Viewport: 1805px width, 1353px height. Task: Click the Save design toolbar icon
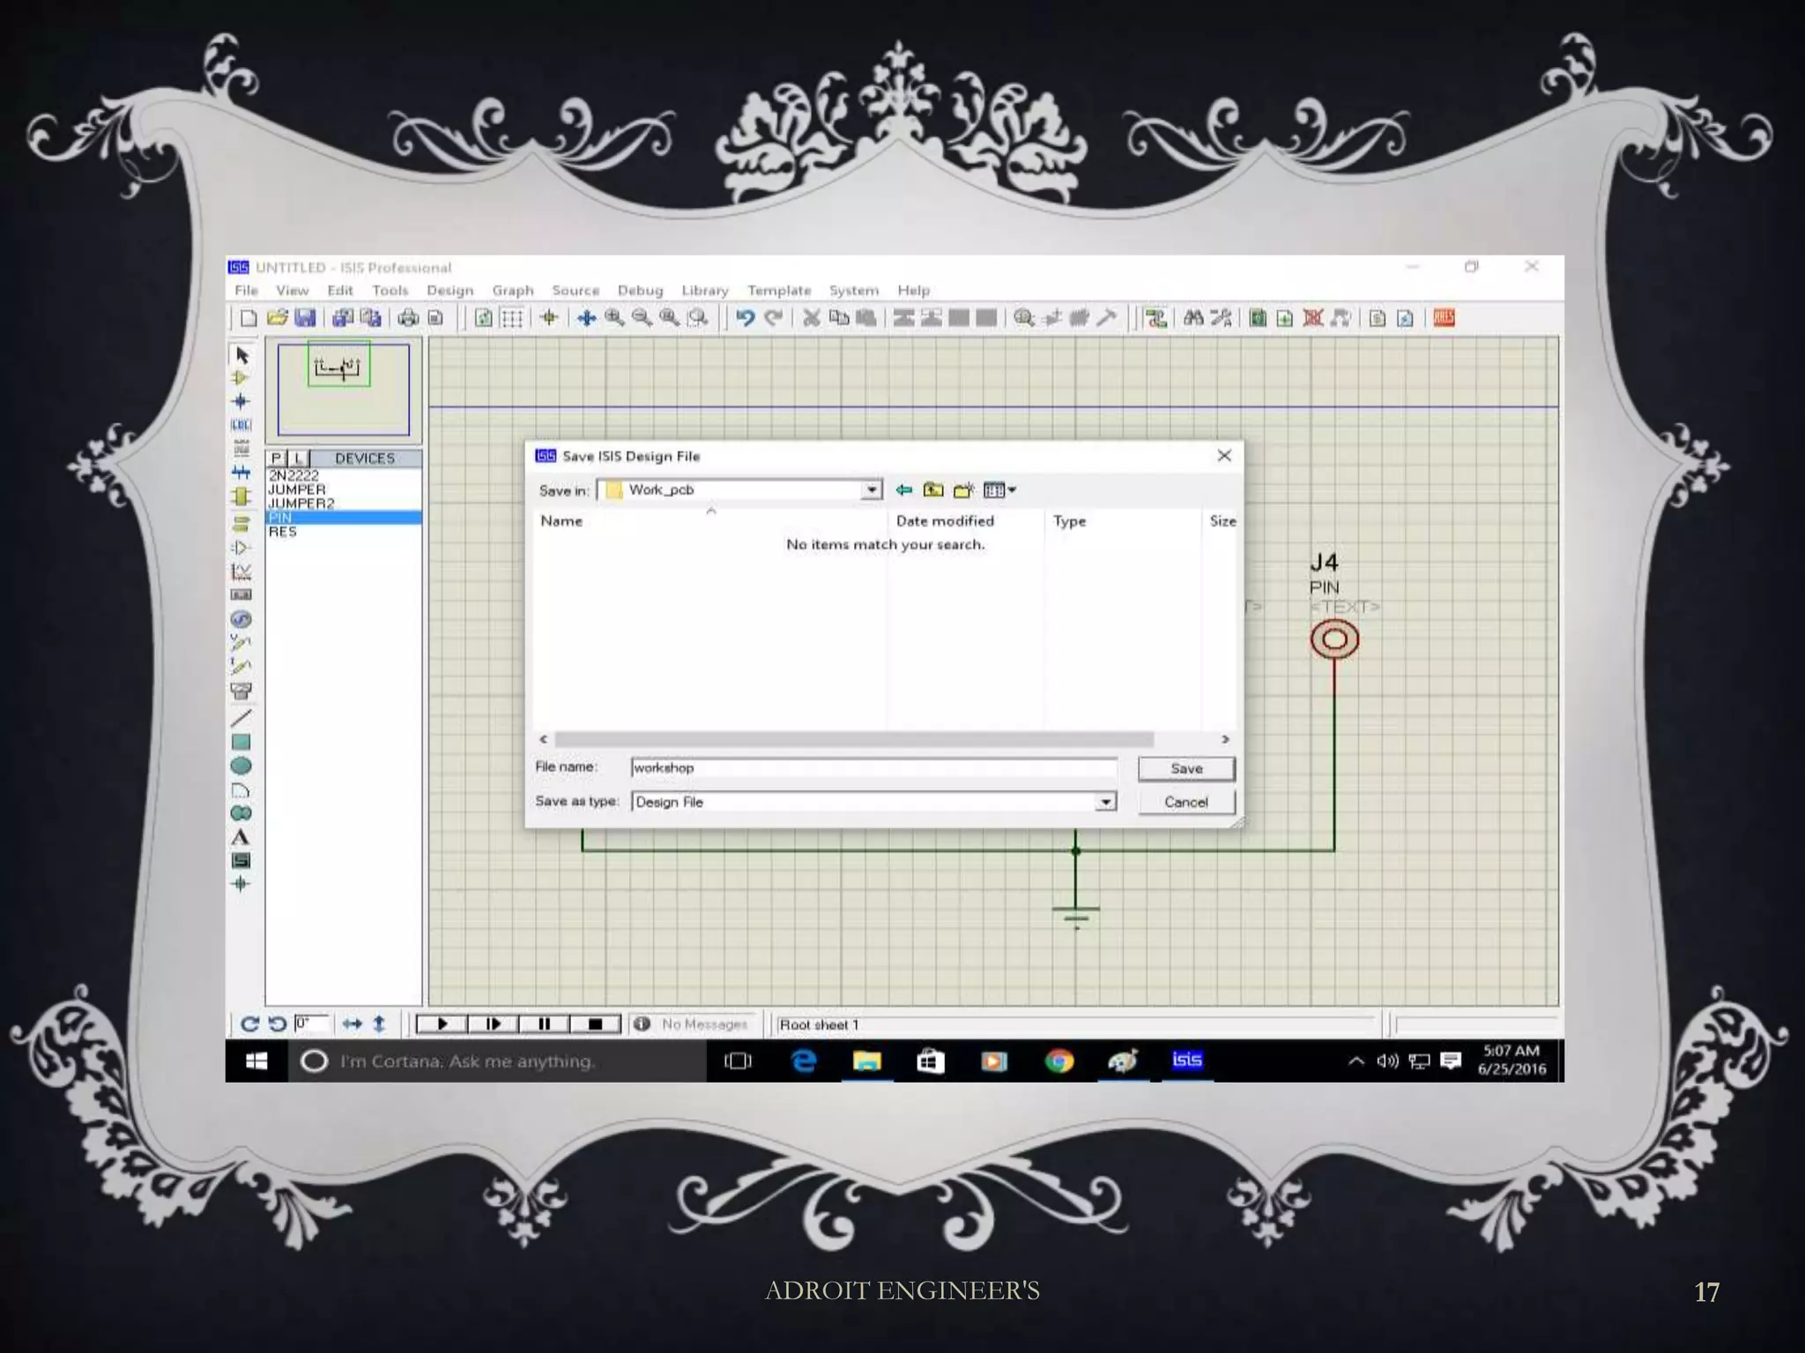click(305, 318)
